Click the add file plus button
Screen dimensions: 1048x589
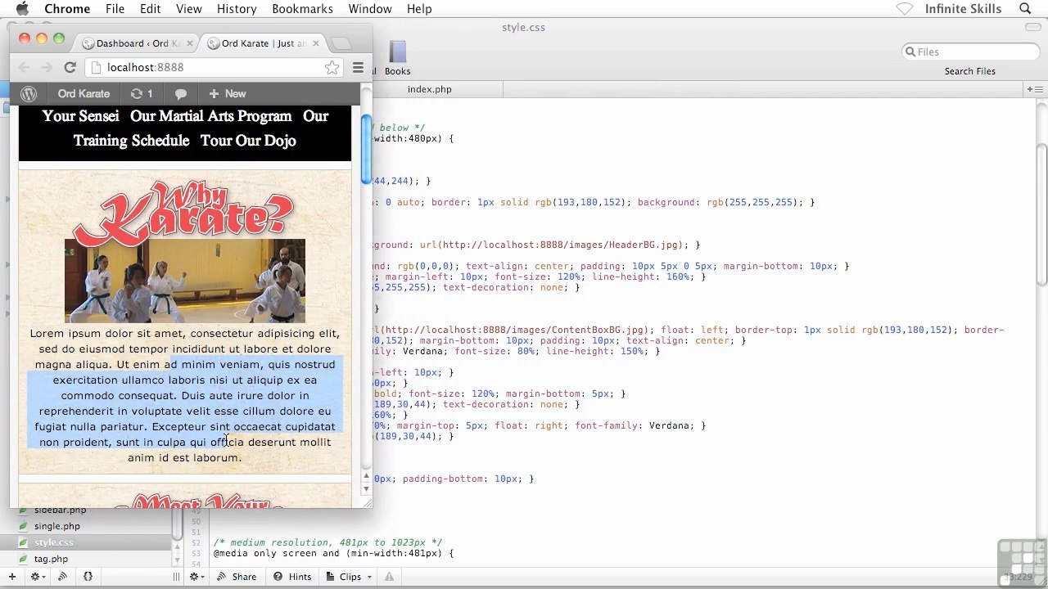pos(11,577)
